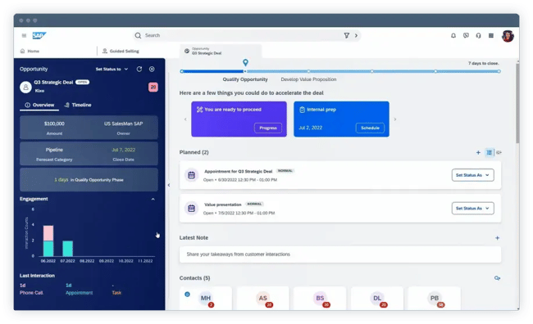Add a new Latest Note
Screen dimensions: 533x324
497,238
